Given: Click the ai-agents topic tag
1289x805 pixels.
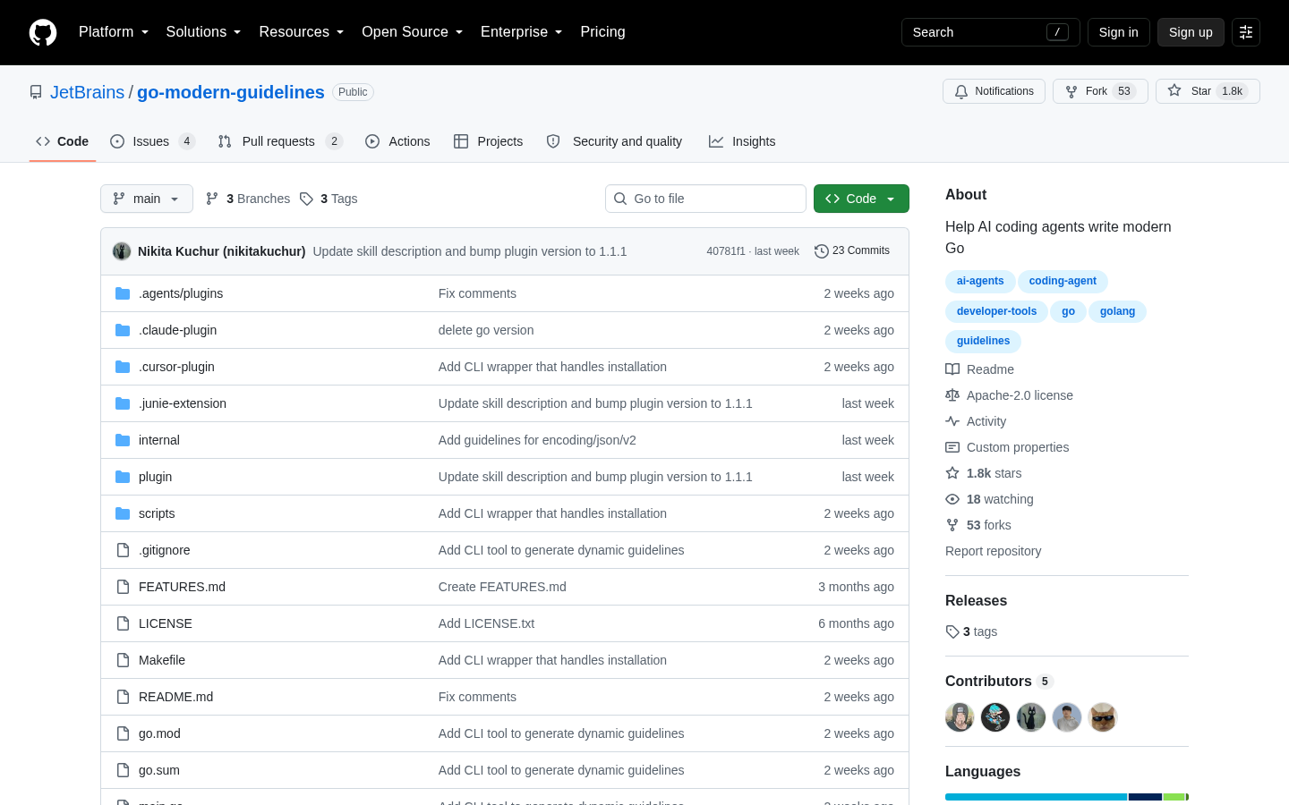Looking at the screenshot, I should click(980, 281).
